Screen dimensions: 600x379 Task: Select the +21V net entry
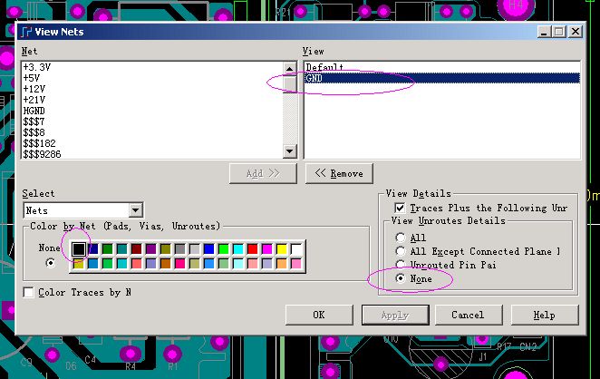[x=34, y=100]
